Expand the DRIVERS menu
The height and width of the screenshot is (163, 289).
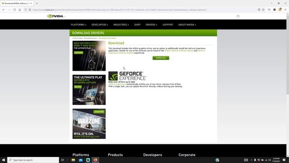pos(151,25)
